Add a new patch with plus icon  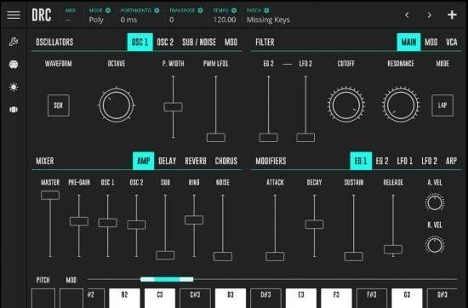coord(452,15)
